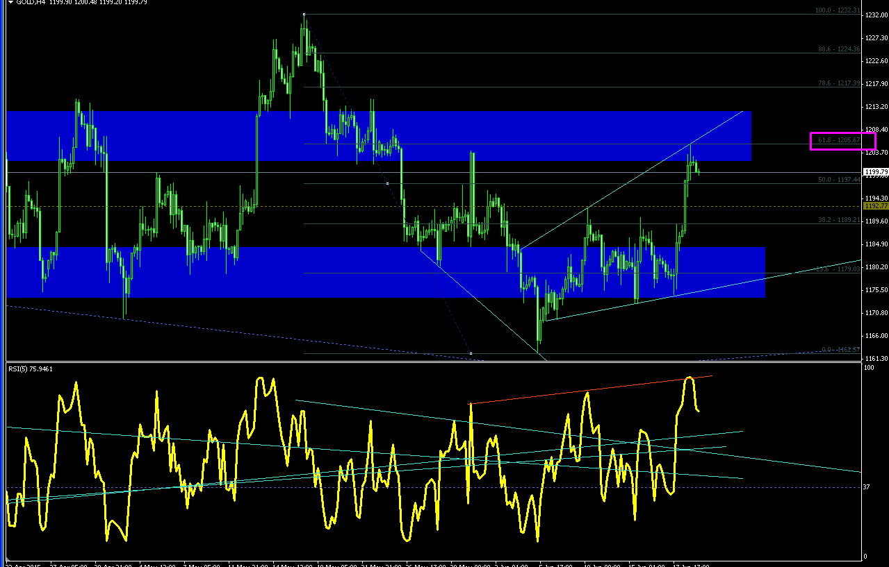
Task: Click the 1189.60 price axis value
Action: coord(876,221)
